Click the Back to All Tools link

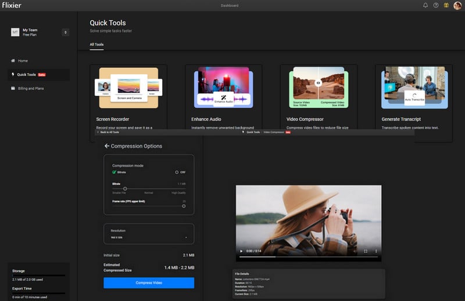tap(109, 132)
